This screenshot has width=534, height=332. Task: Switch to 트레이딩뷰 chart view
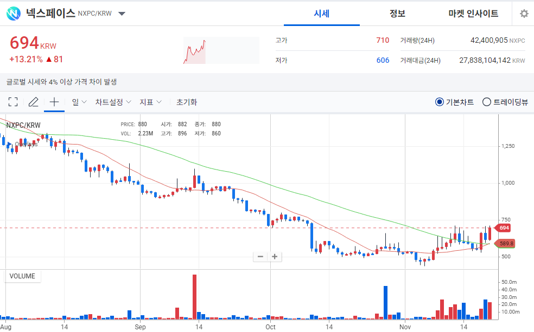coord(486,102)
